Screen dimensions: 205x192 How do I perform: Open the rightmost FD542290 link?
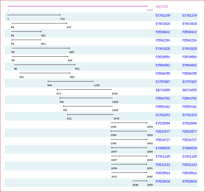pyautogui.click(x=190, y=40)
